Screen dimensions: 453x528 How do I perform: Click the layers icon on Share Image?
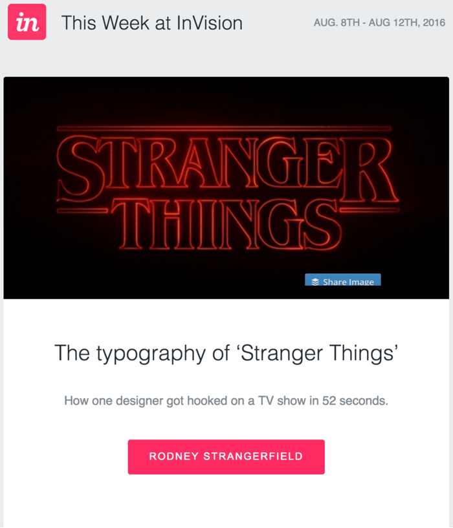(315, 282)
